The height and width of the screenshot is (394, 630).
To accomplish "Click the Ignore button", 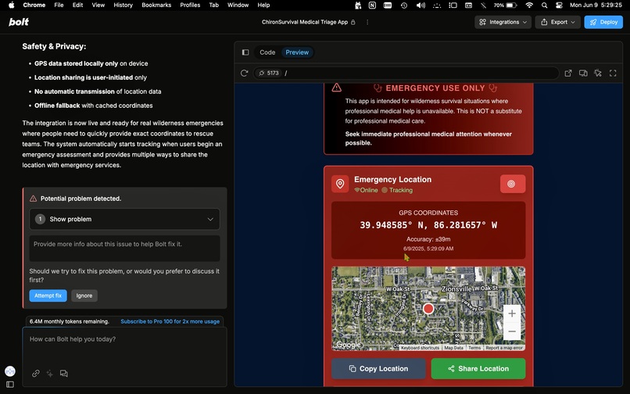I will click(84, 295).
